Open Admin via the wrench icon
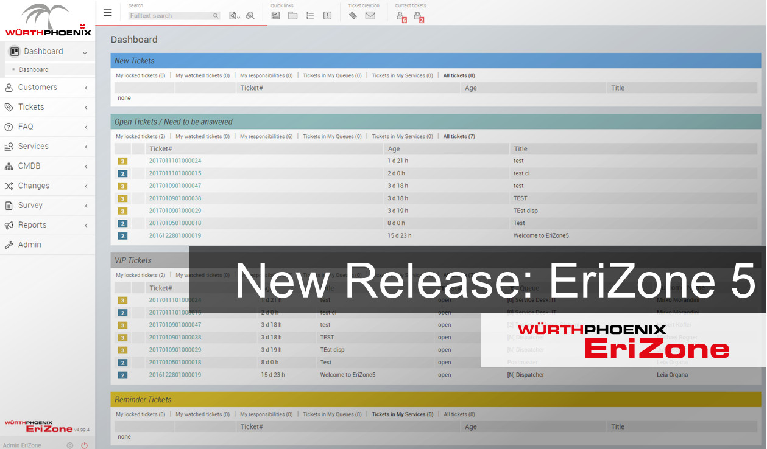The height and width of the screenshot is (449, 767). coord(9,245)
